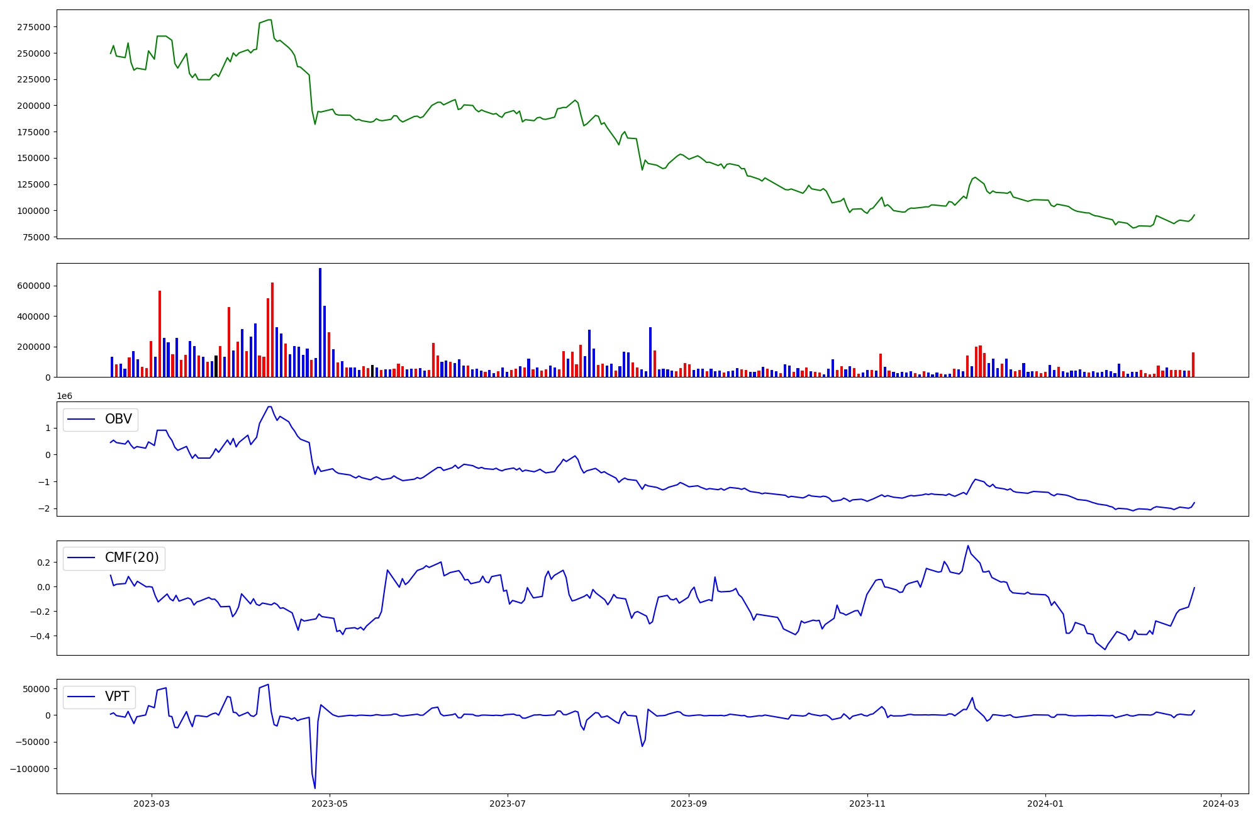Click the 2023-03 x-axis date label

click(152, 804)
